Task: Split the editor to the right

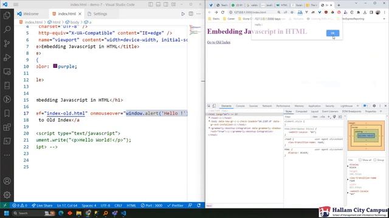Action: tap(191, 14)
